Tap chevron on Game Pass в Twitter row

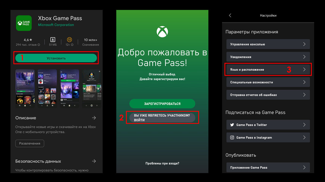(x=304, y=125)
